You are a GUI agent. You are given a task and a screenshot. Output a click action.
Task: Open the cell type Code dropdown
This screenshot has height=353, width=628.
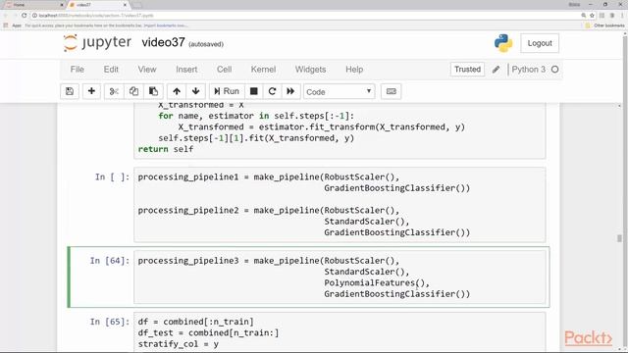coord(339,91)
